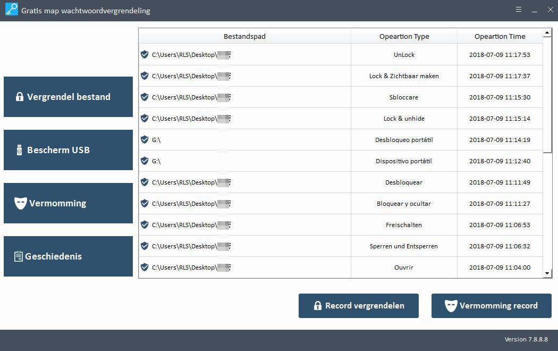Switch to the Bescherm USB section
Image resolution: width=558 pixels, height=351 pixels.
68,150
